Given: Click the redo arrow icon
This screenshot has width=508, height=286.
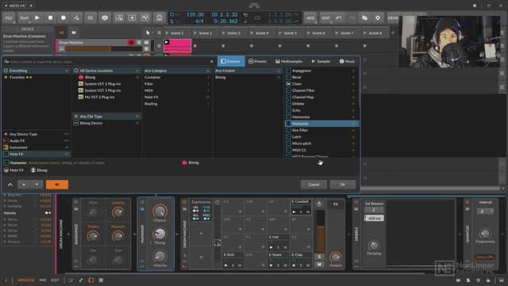Looking at the screenshot, I should click(x=352, y=17).
